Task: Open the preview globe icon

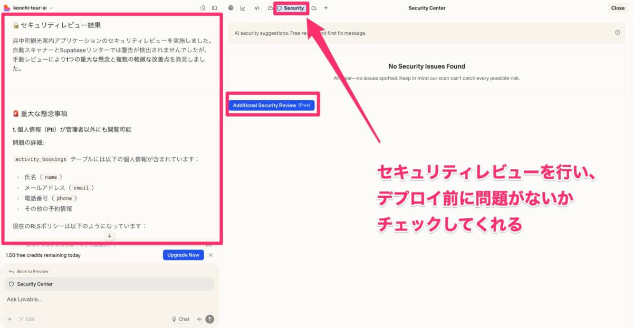Action: click(x=231, y=8)
